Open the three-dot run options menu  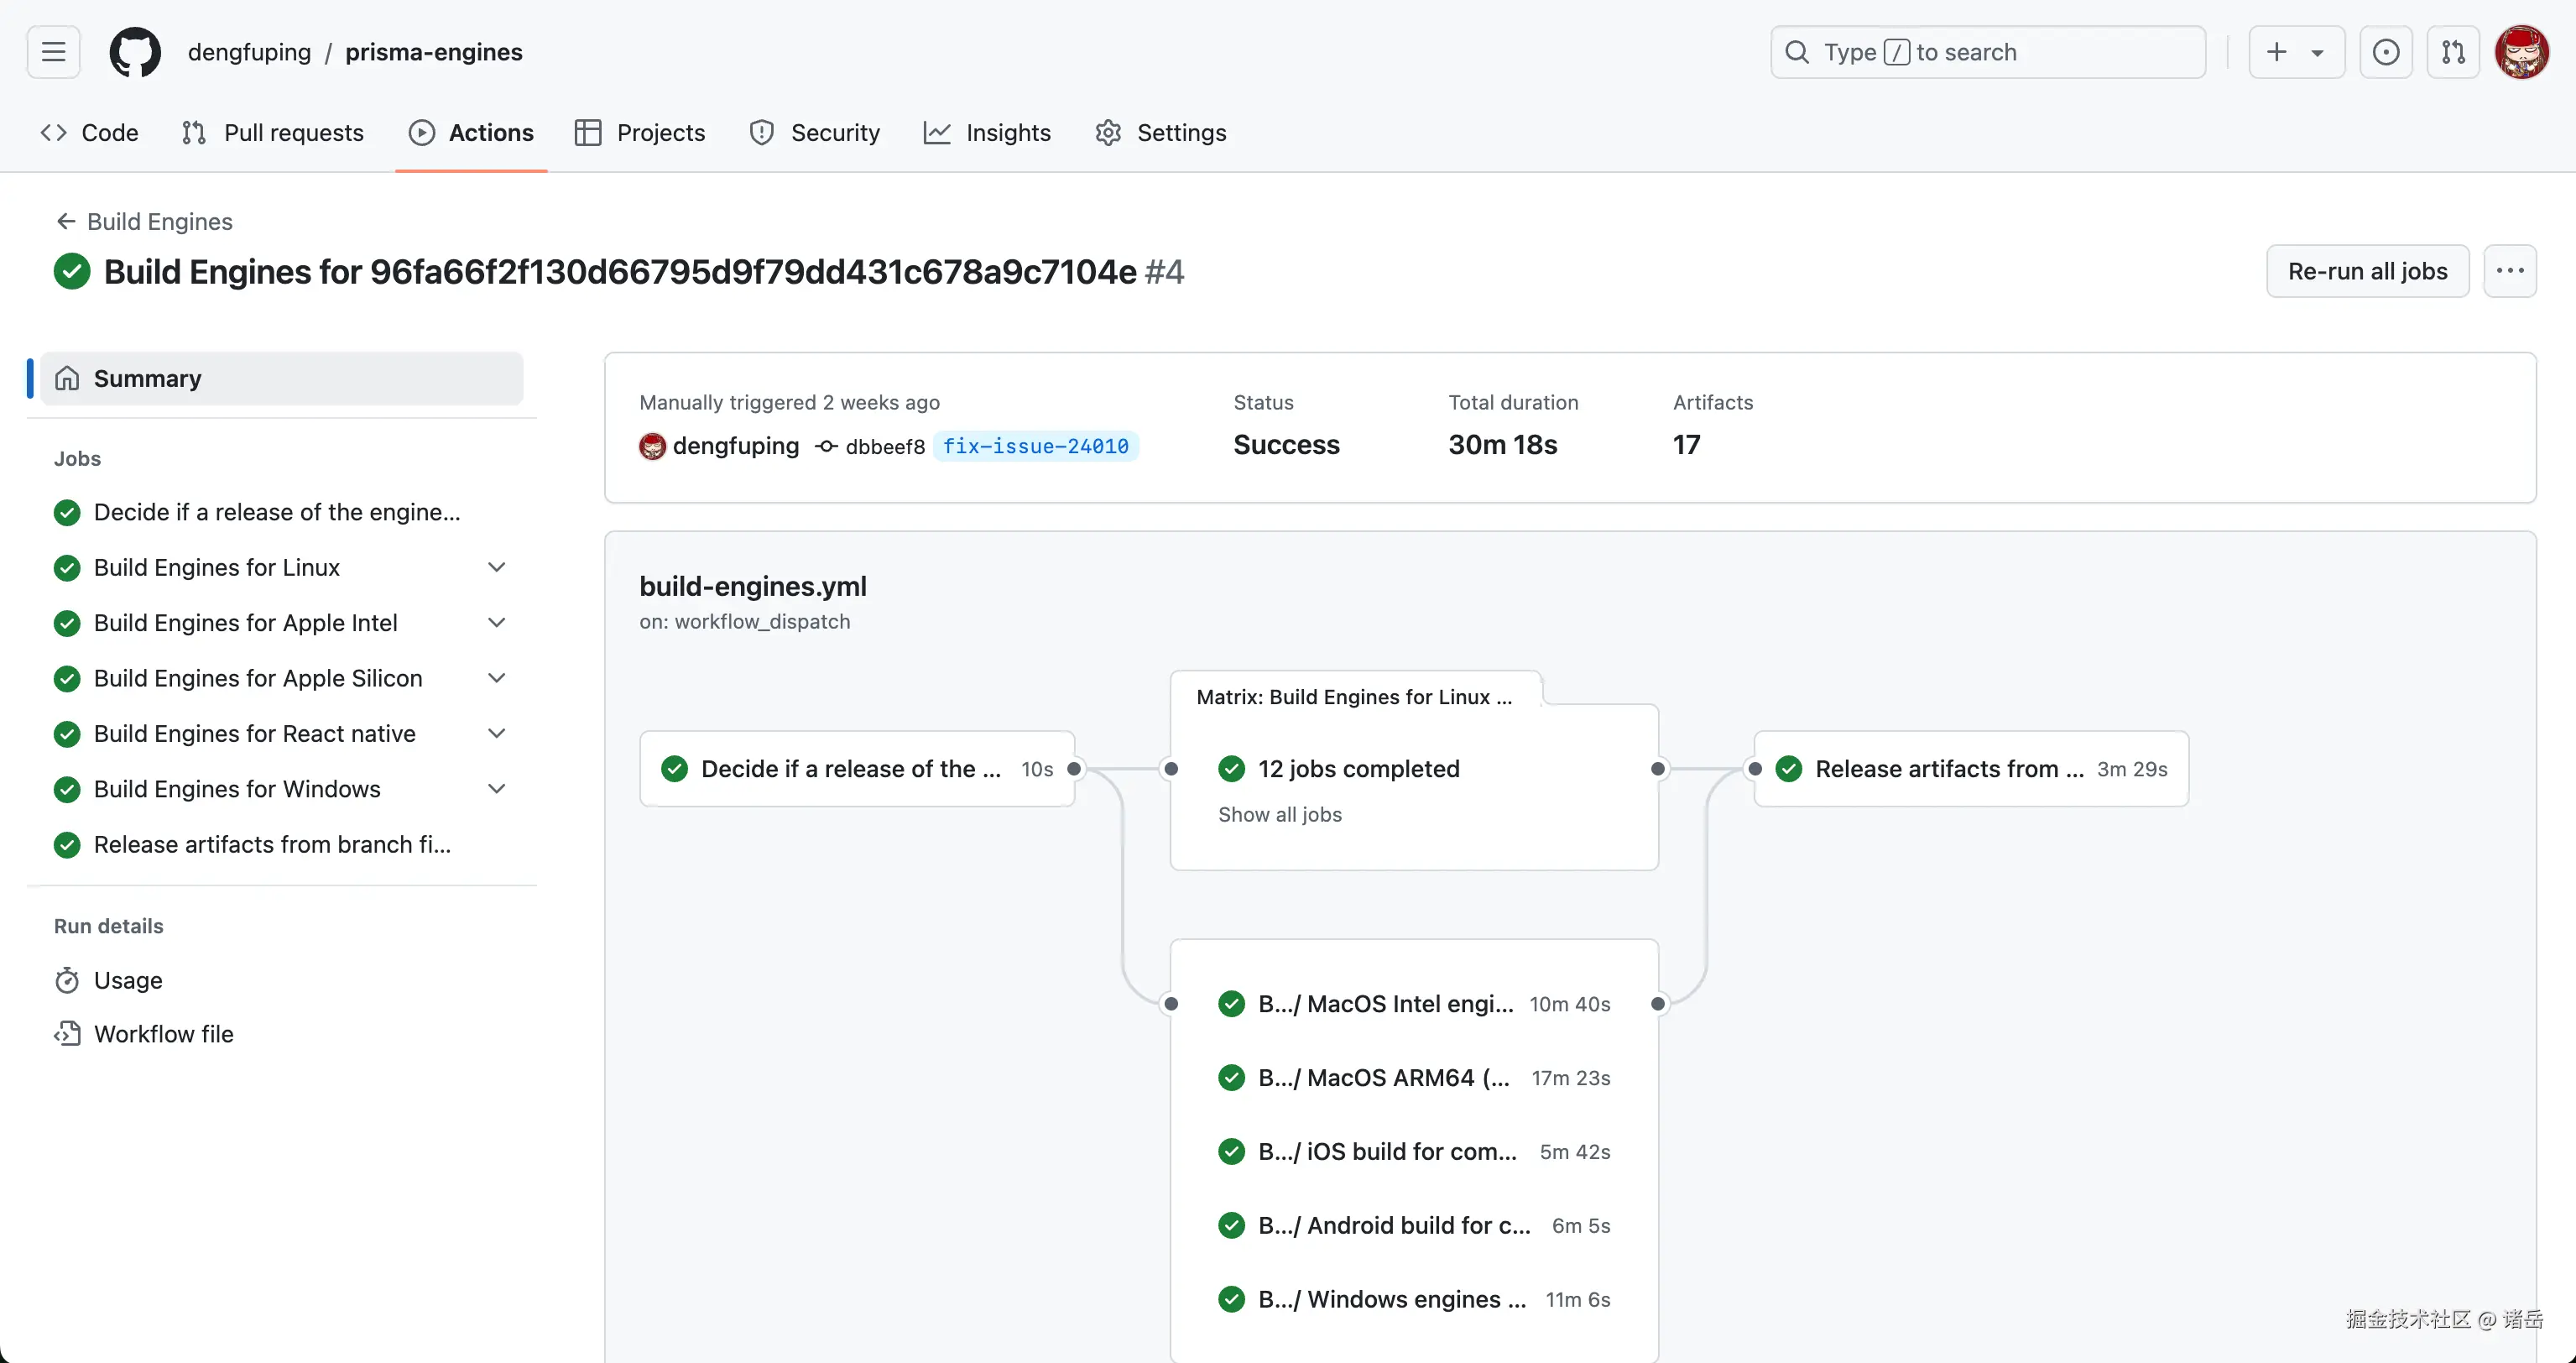coord(2509,271)
